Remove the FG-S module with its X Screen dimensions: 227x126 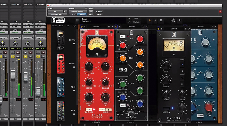[147, 27]
